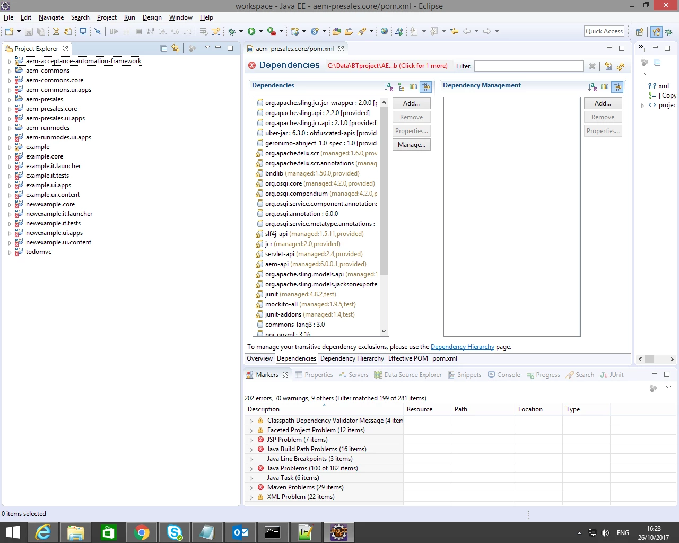The image size is (679, 543).
Task: Click the Filter text input field
Action: (x=528, y=66)
